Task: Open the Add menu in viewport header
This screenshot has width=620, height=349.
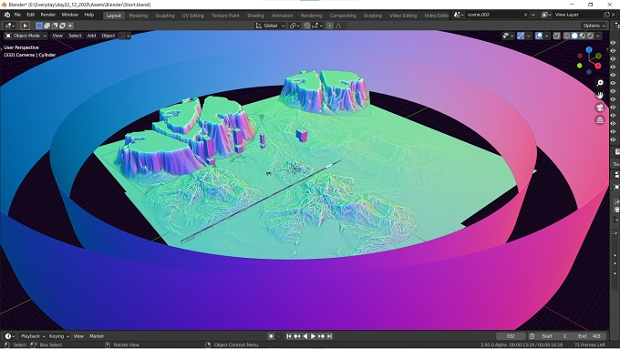Action: (x=91, y=36)
